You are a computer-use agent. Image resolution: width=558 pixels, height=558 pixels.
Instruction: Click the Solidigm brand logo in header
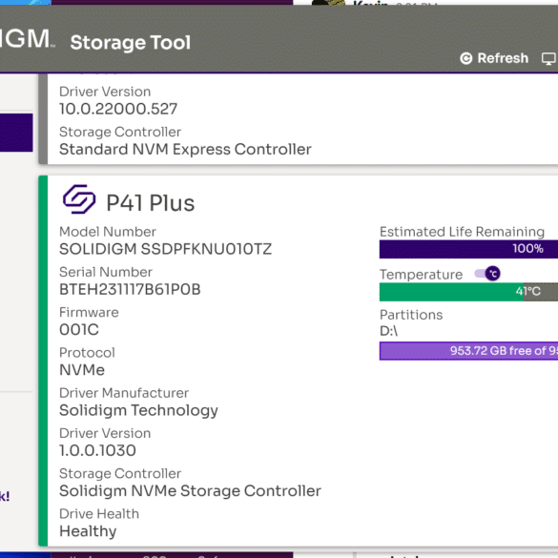point(27,38)
